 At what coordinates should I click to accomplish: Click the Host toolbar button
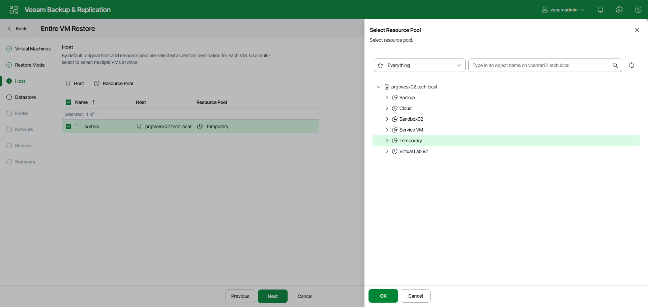click(x=75, y=83)
